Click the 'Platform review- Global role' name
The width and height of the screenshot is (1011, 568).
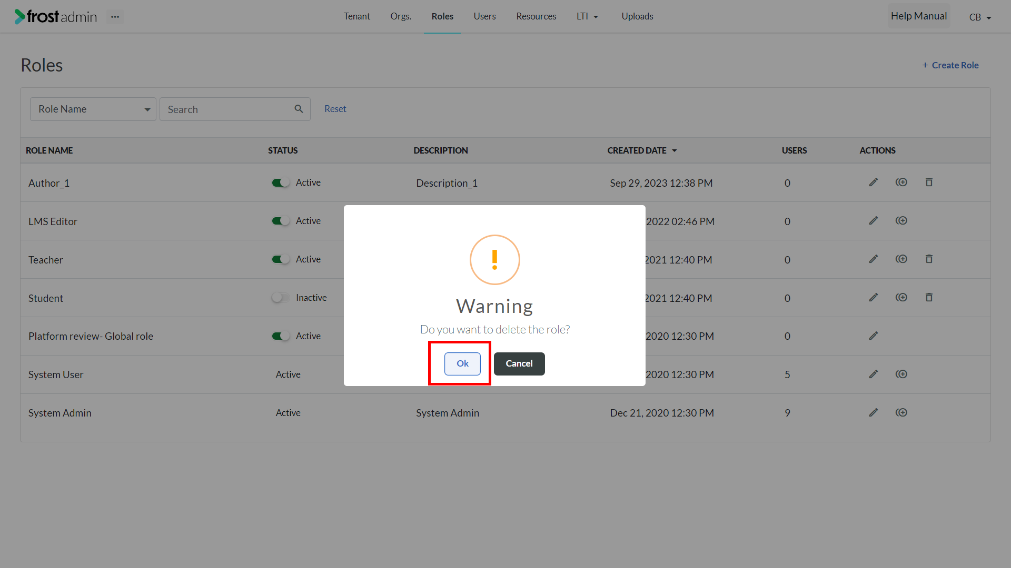coord(91,336)
